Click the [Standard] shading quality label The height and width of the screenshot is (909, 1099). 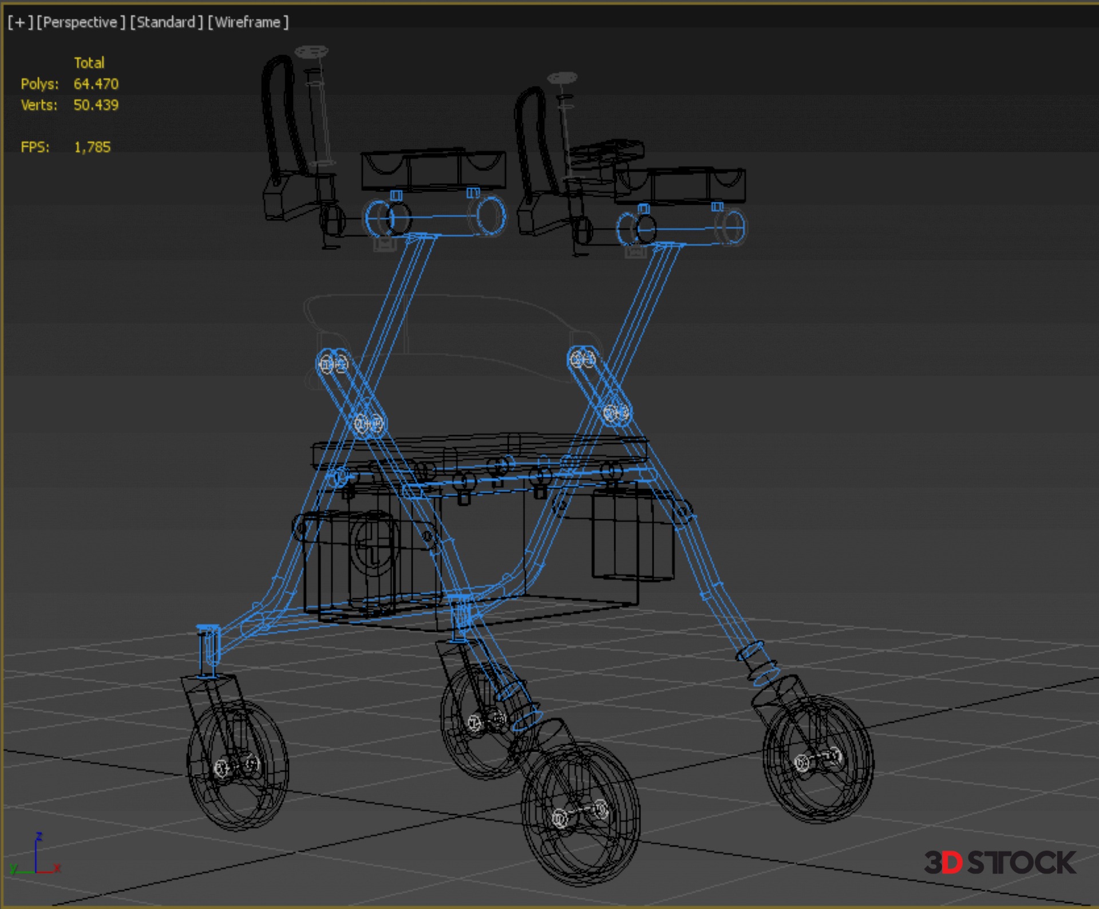pos(167,22)
